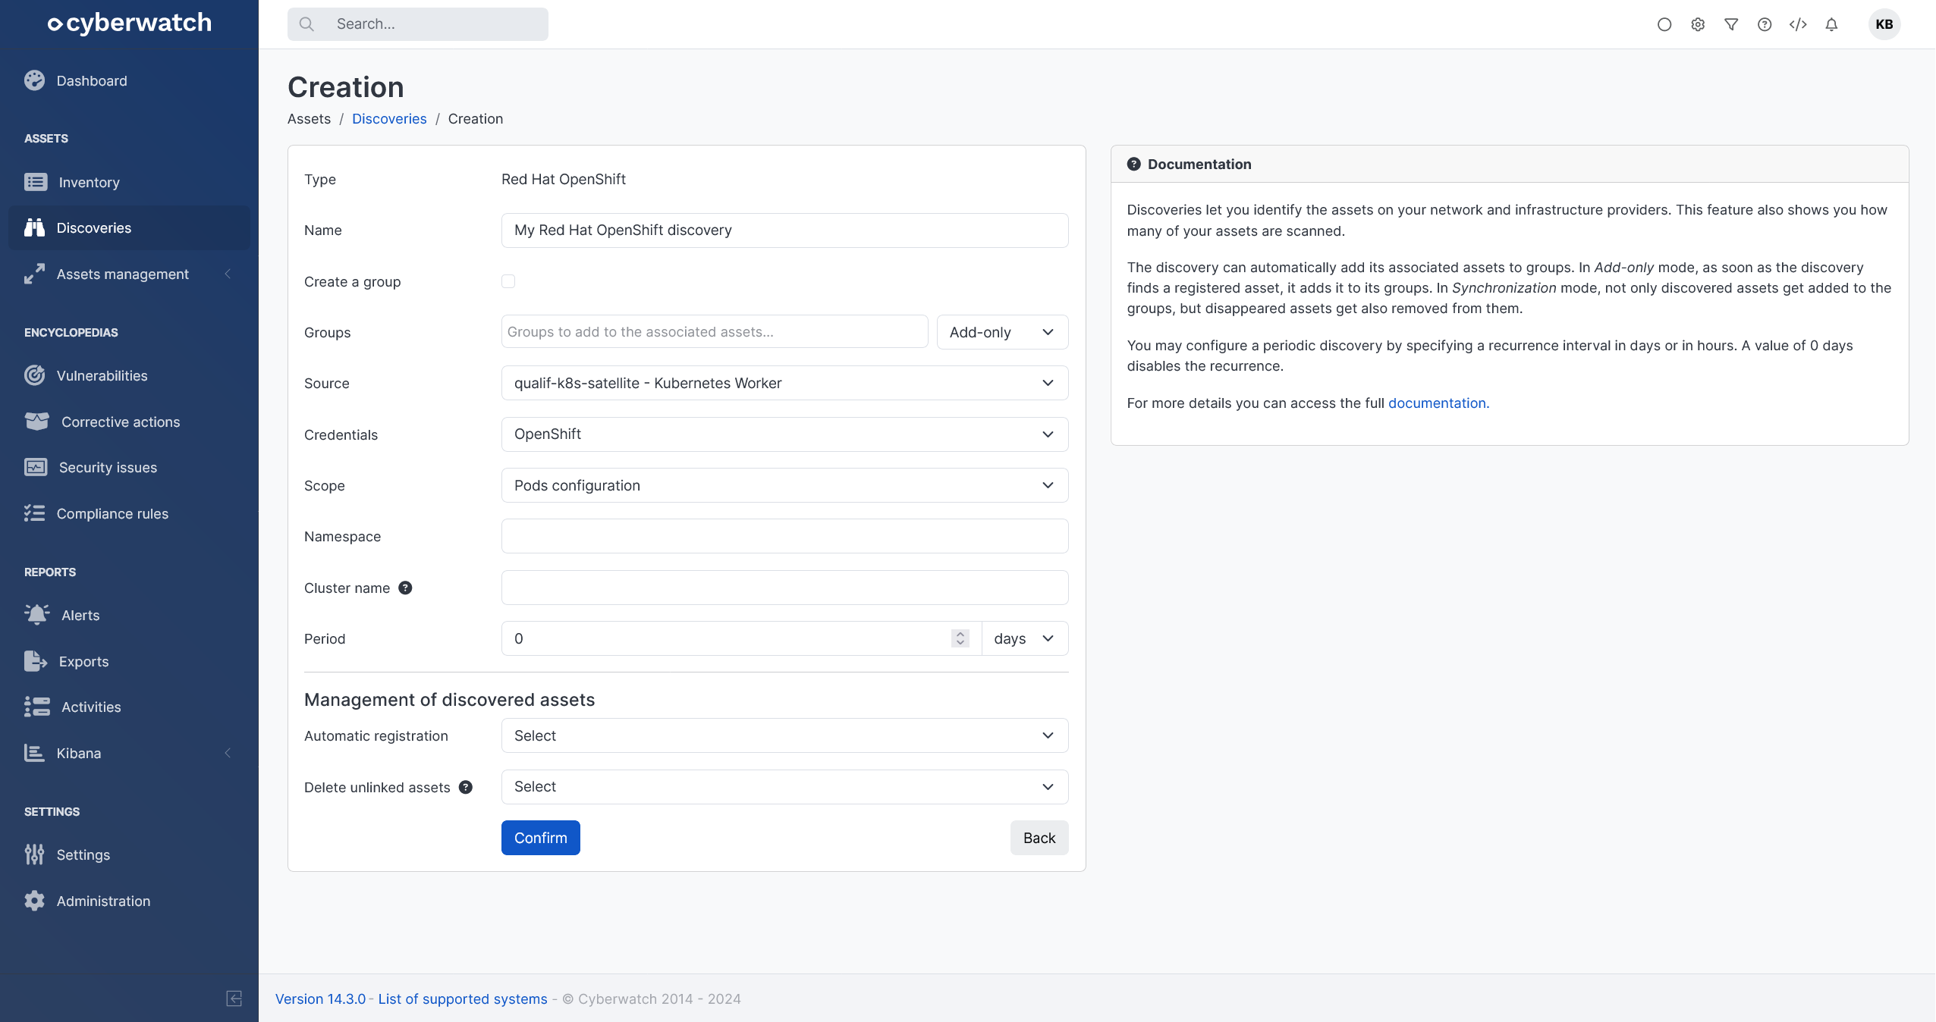Viewport: 1936px width, 1022px height.
Task: Click the Dashboard palette icon
Action: click(35, 80)
